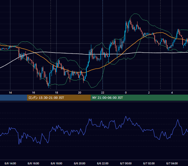Click the 8/6 22:00 indicator axis label
Viewport: 188px width, 166px height.
pyautogui.click(x=103, y=163)
